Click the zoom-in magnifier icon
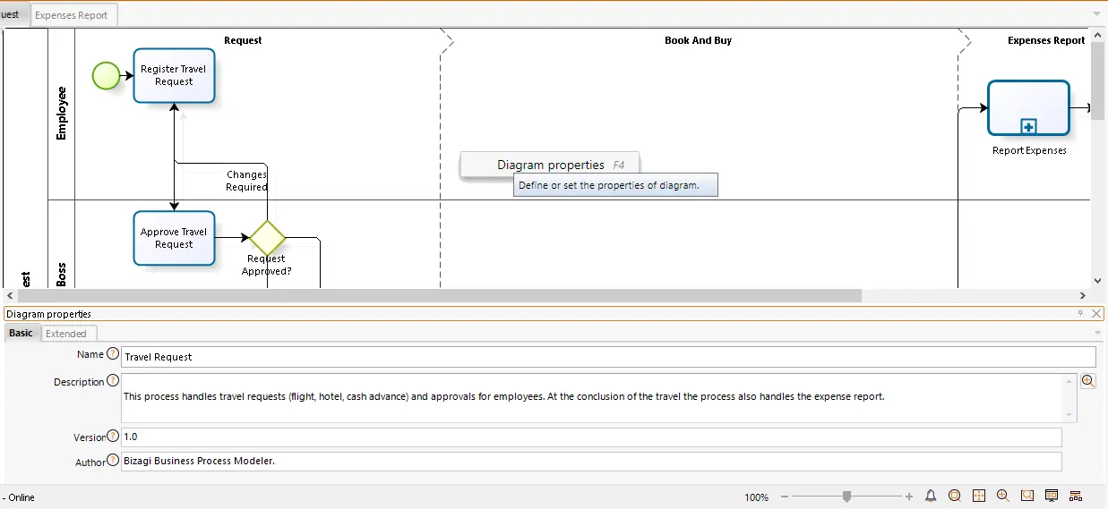This screenshot has width=1108, height=509. click(x=1003, y=496)
